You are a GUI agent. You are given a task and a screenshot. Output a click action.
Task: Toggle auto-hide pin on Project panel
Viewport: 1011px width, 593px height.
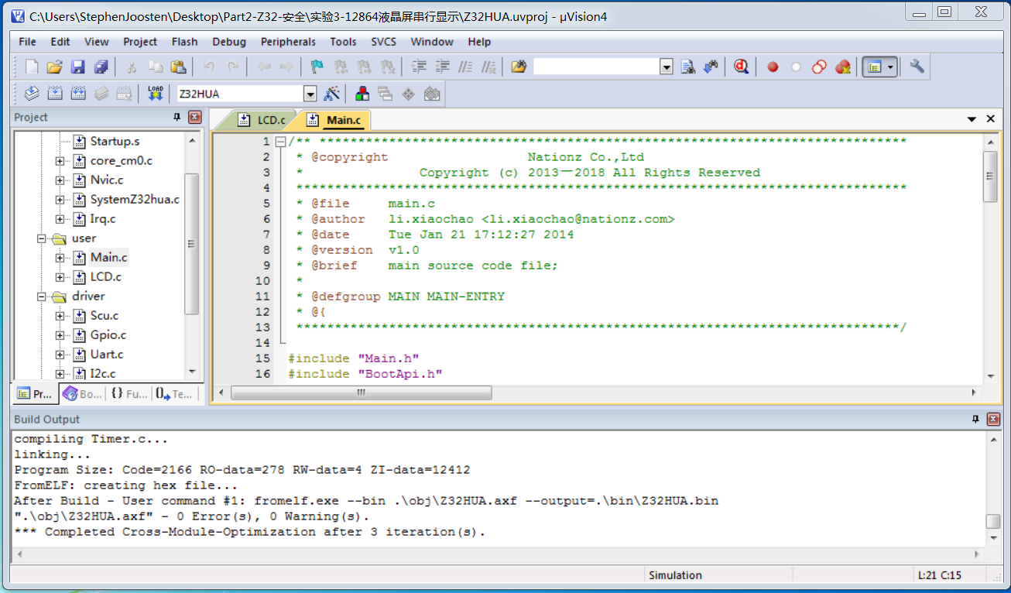176,118
